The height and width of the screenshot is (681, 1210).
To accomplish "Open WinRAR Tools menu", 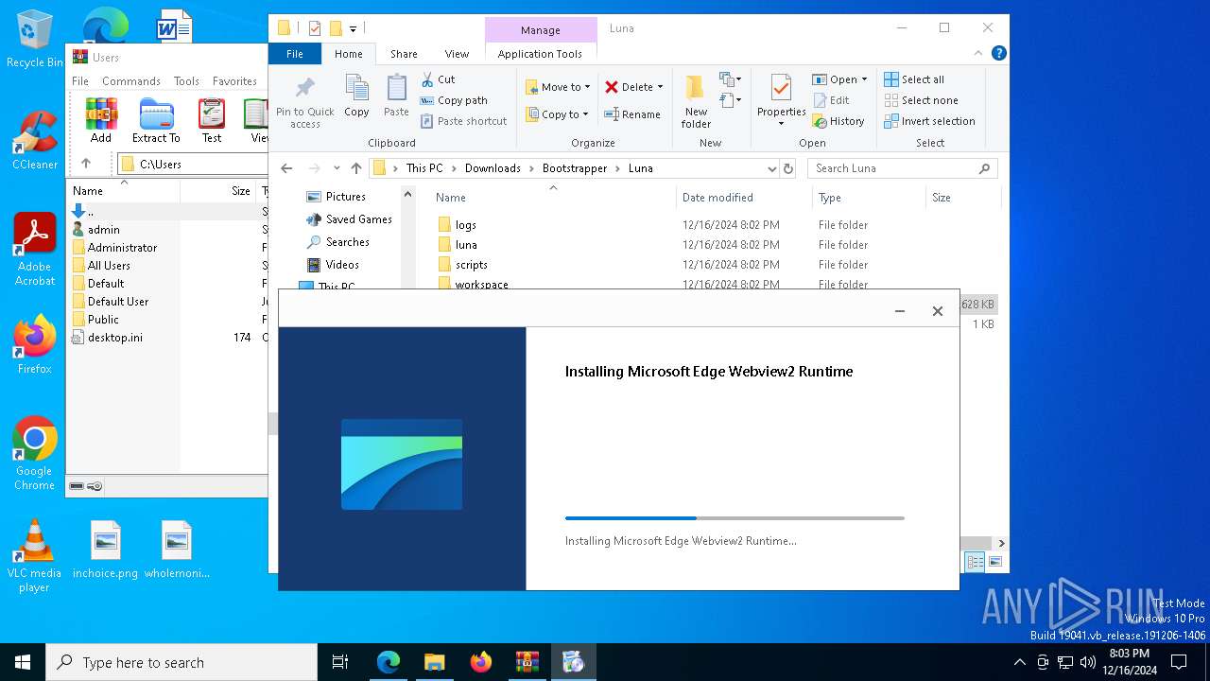I will [x=186, y=81].
